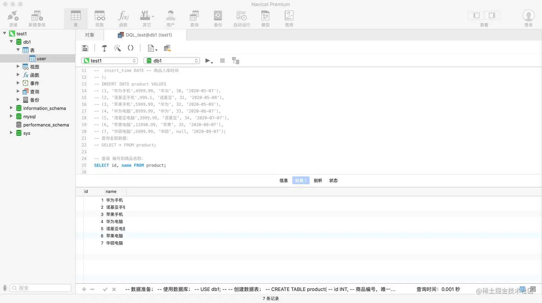Open the 视图 views toolbar icon
Image resolution: width=542 pixels, height=303 pixels.
pos(100,19)
